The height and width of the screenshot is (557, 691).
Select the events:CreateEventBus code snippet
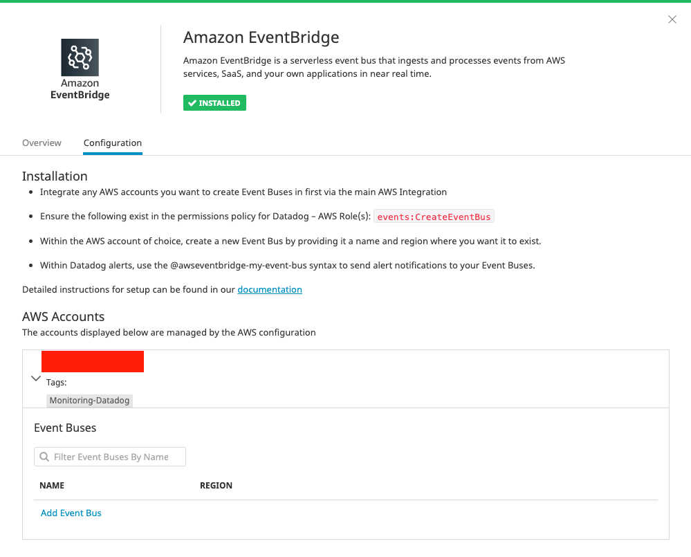tap(434, 216)
